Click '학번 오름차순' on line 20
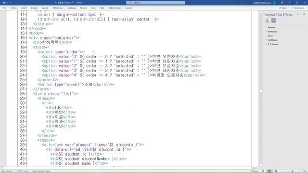Viewport: 308px width, 173px height. pos(166,57)
